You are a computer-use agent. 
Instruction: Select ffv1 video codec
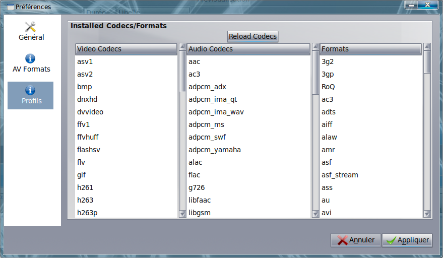[x=126, y=124]
